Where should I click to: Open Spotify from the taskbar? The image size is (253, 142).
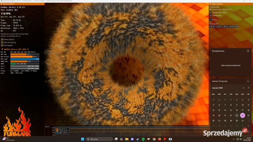pyautogui.click(x=143, y=139)
